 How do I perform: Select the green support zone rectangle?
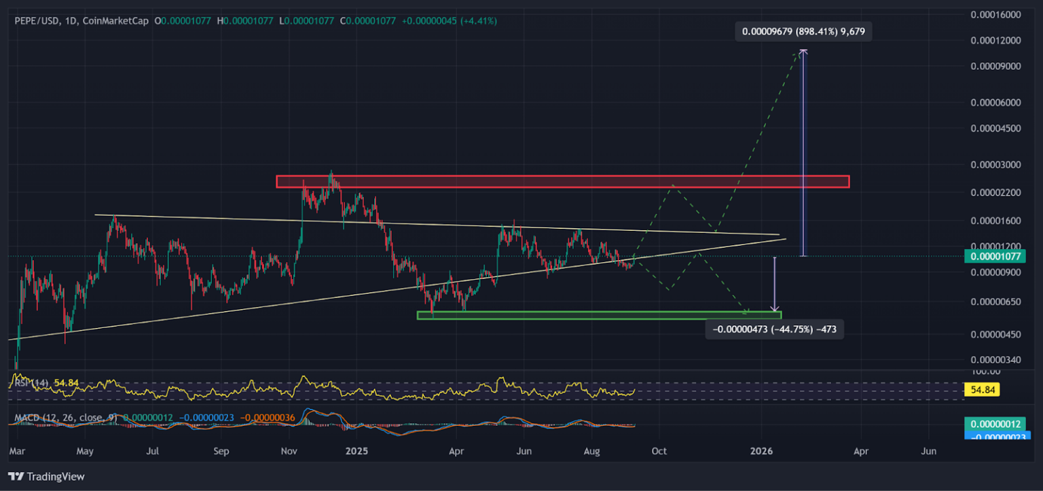pos(599,315)
